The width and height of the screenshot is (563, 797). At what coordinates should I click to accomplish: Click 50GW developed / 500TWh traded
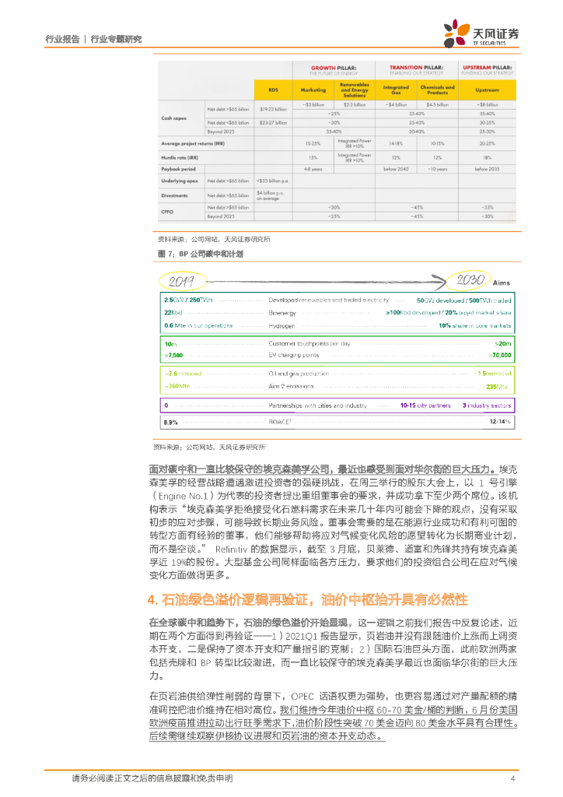[464, 300]
